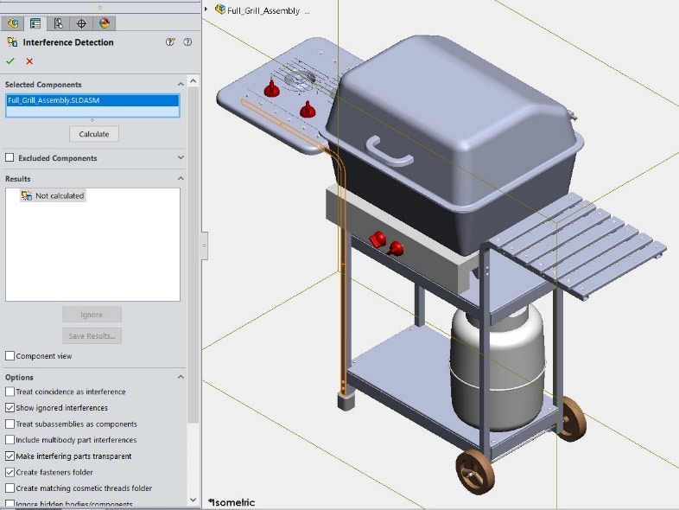Uncheck Create fasteners folder option

click(x=10, y=472)
